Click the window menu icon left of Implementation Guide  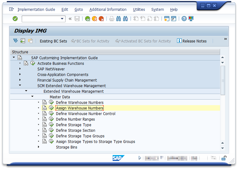coord(11,9)
